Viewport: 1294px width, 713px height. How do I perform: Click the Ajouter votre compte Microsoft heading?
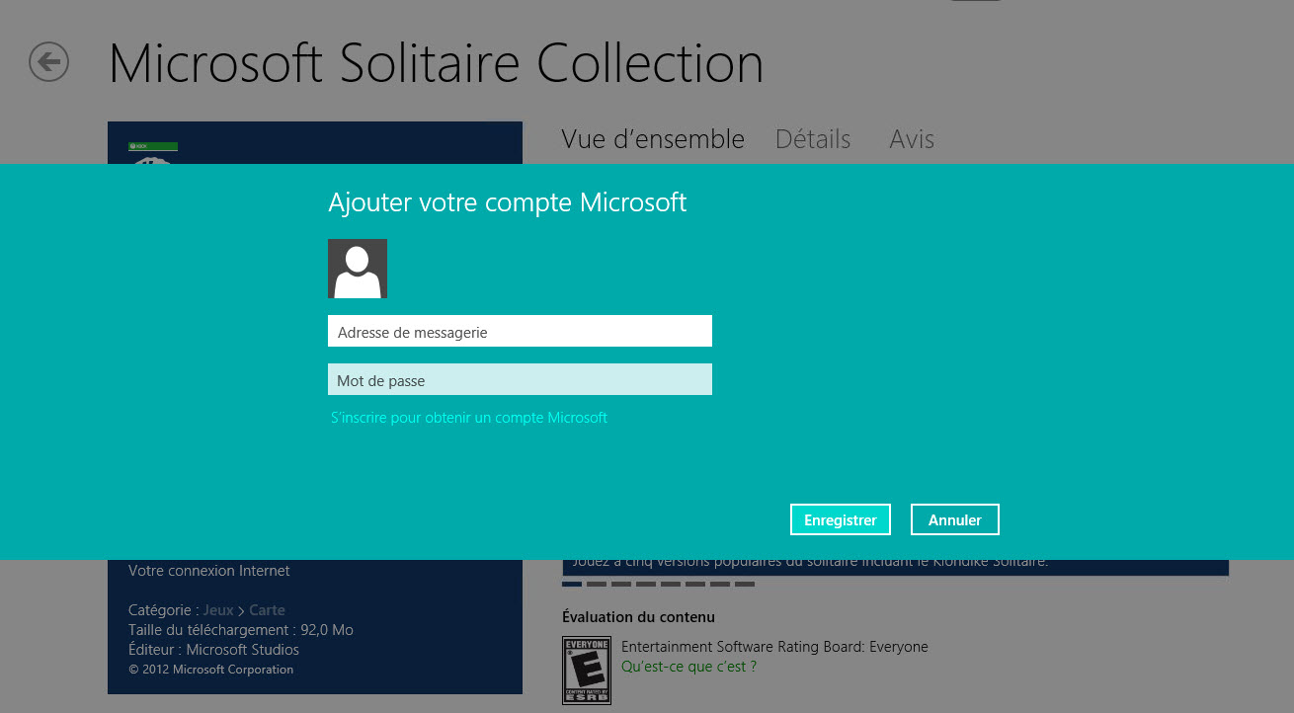507,202
